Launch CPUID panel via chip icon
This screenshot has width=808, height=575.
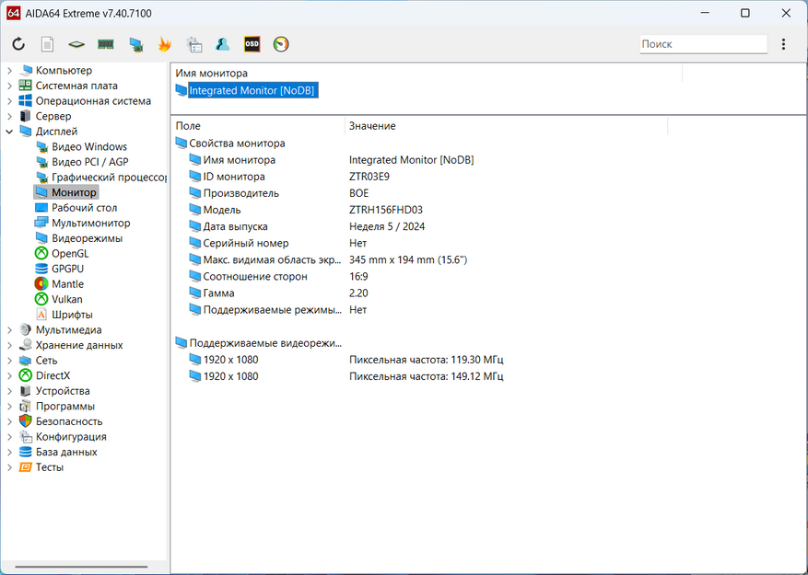tap(76, 44)
